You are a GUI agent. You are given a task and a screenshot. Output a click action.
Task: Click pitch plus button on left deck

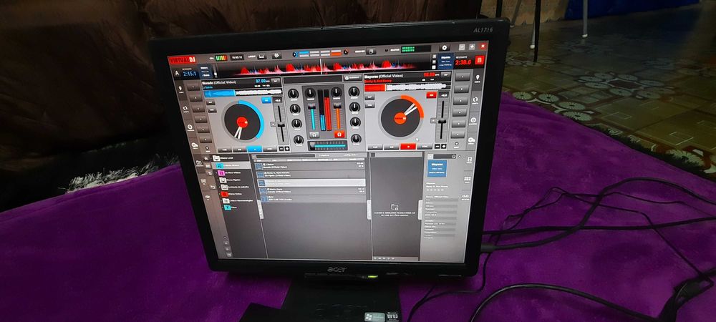tap(287, 148)
